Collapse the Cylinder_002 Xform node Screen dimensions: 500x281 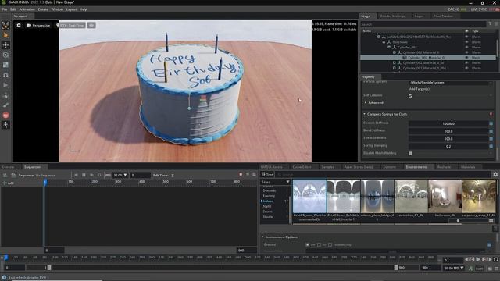(389, 47)
